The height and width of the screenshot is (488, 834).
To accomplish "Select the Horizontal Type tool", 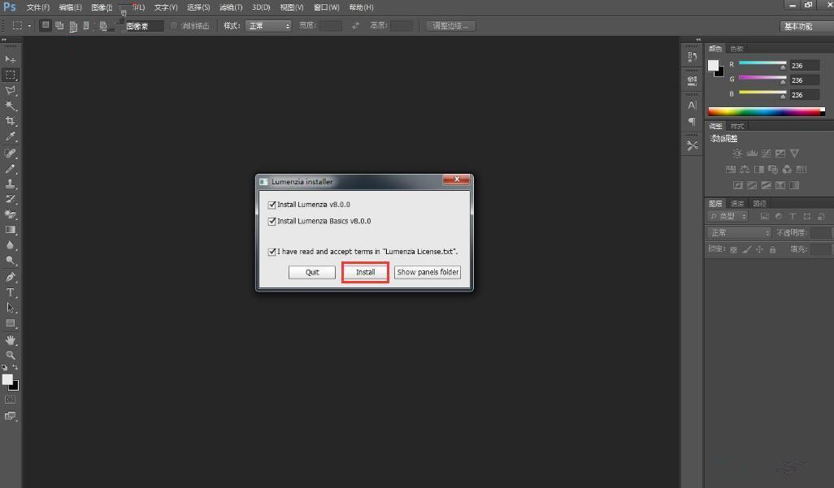I will [10, 292].
